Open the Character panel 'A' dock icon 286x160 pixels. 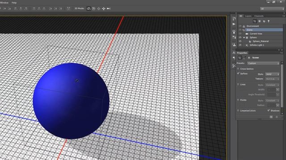(x=234, y=53)
